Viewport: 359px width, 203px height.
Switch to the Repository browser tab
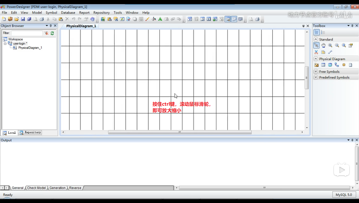pos(30,132)
